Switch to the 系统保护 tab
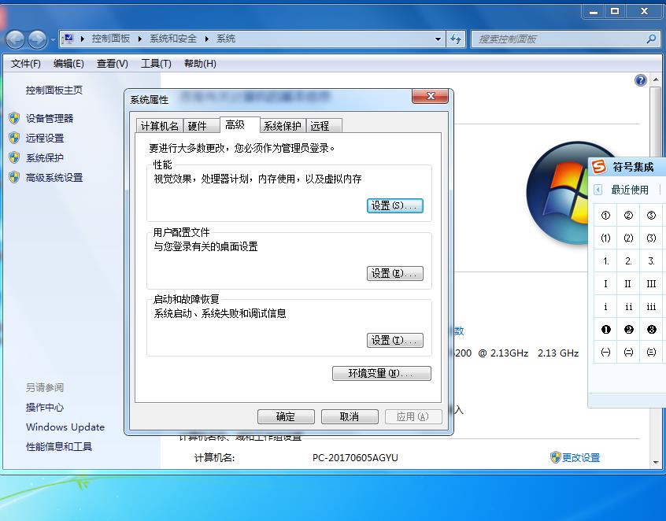Viewport: 666px width, 521px height. click(x=282, y=126)
